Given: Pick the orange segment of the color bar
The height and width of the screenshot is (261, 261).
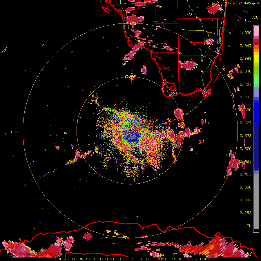Looking at the screenshot, I should click(x=256, y=50).
